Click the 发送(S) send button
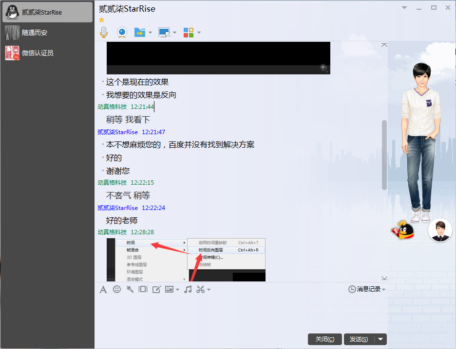The image size is (456, 349). pos(359,339)
